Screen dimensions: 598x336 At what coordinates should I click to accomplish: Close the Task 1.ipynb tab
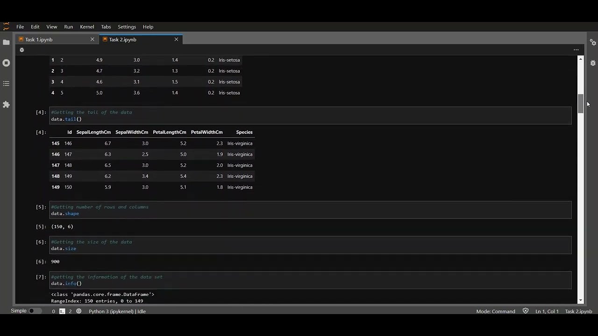[93, 40]
